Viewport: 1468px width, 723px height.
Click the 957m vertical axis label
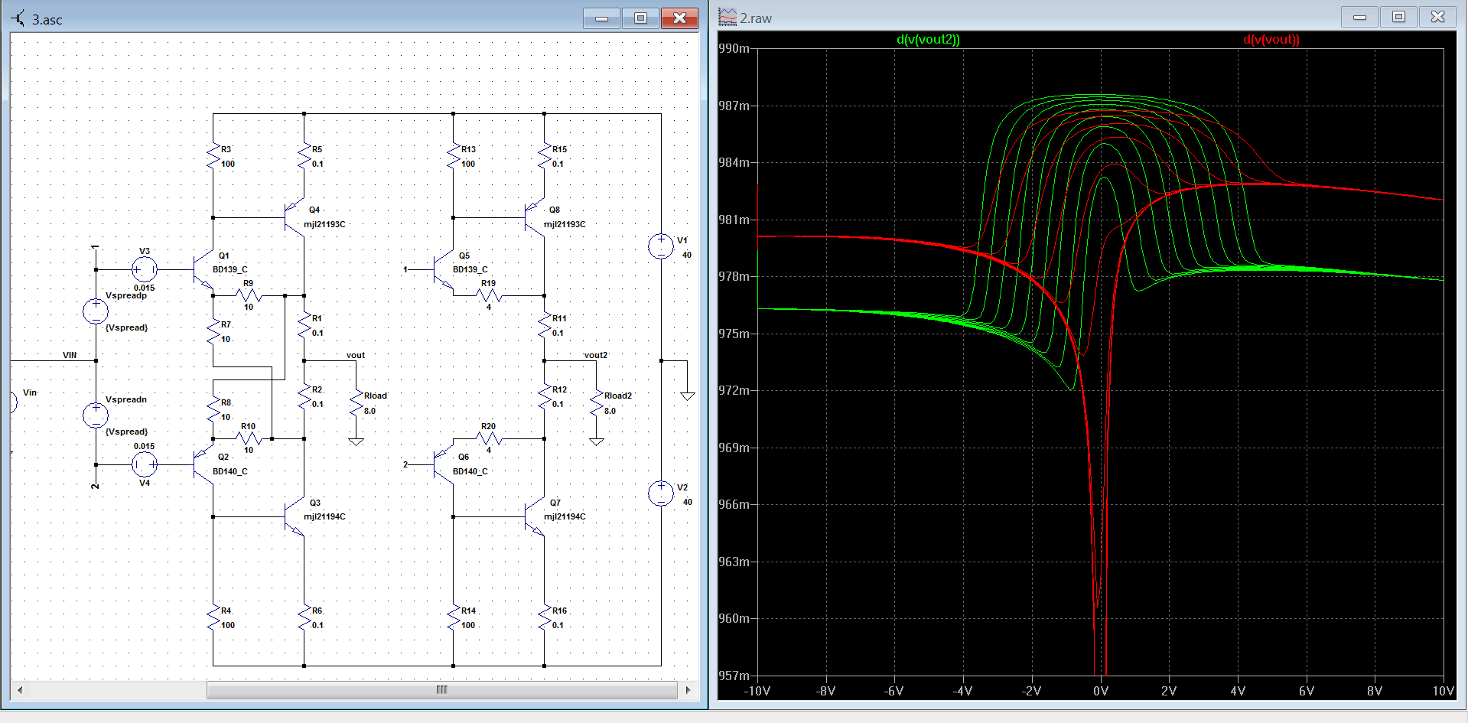point(734,676)
